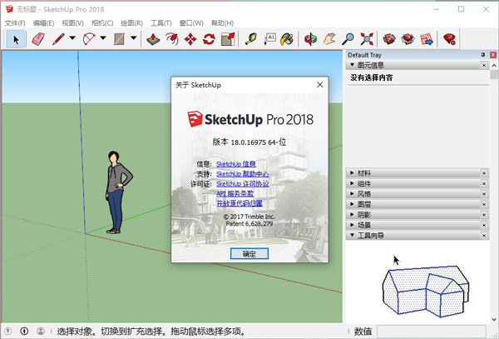Select the Rectangle shape tool
This screenshot has width=499, height=339.
tap(119, 39)
